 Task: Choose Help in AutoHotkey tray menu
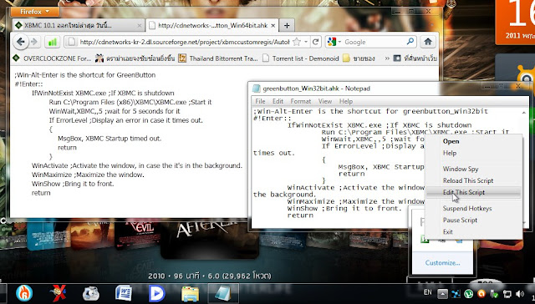[474, 153]
